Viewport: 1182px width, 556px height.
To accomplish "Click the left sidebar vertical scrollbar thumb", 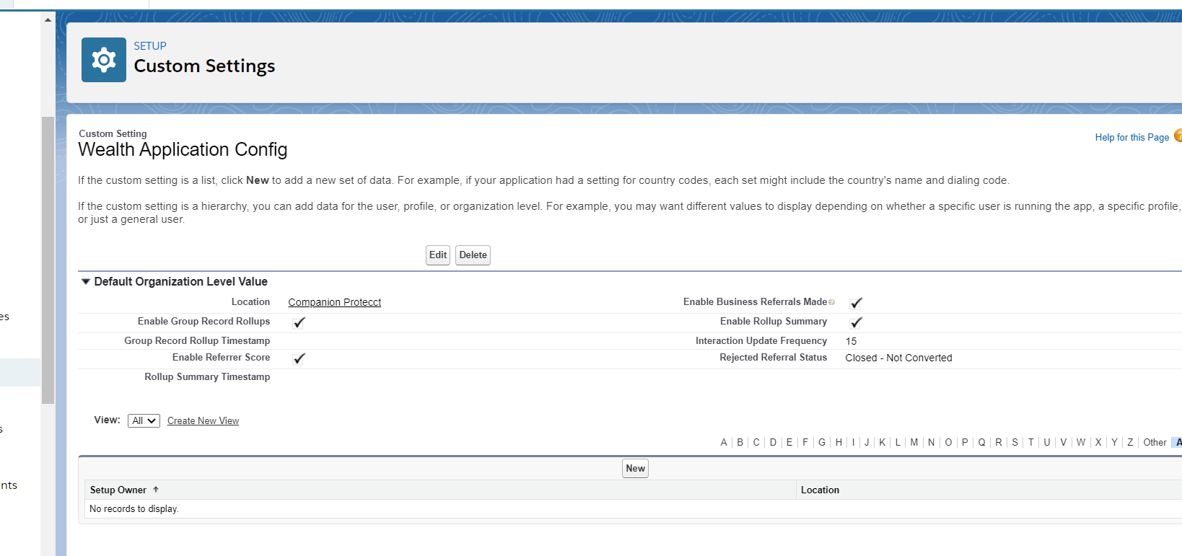I will 48,260.
